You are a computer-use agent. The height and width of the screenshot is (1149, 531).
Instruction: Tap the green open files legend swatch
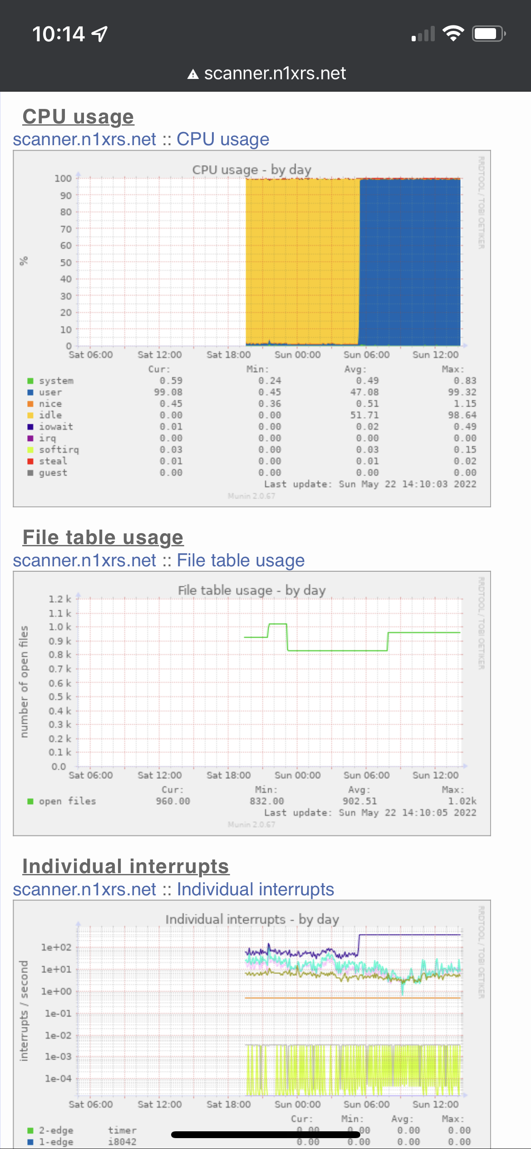pos(30,801)
